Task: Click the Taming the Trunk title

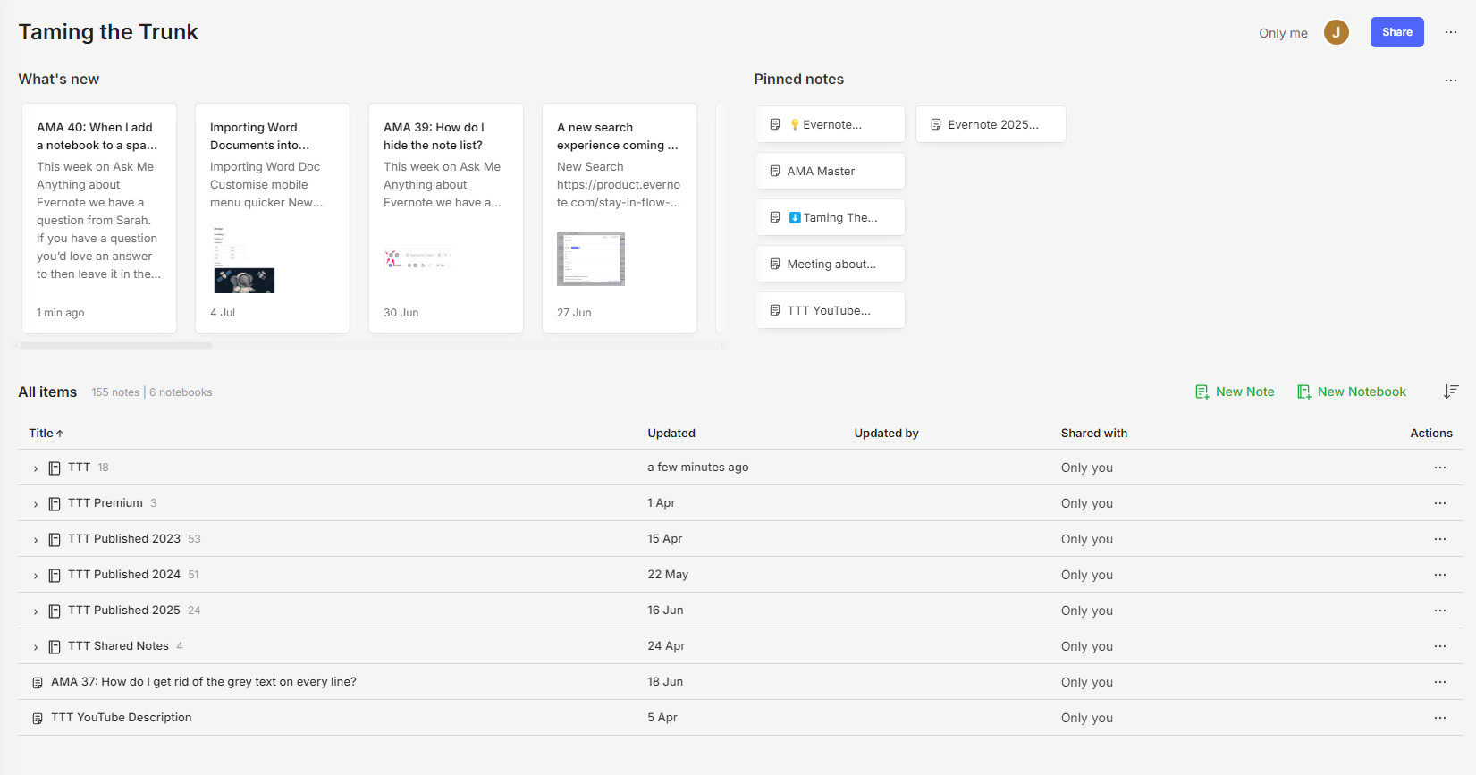Action: [108, 32]
